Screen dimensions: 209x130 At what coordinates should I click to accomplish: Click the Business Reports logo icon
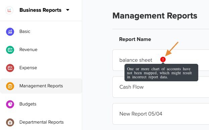coord(9,10)
